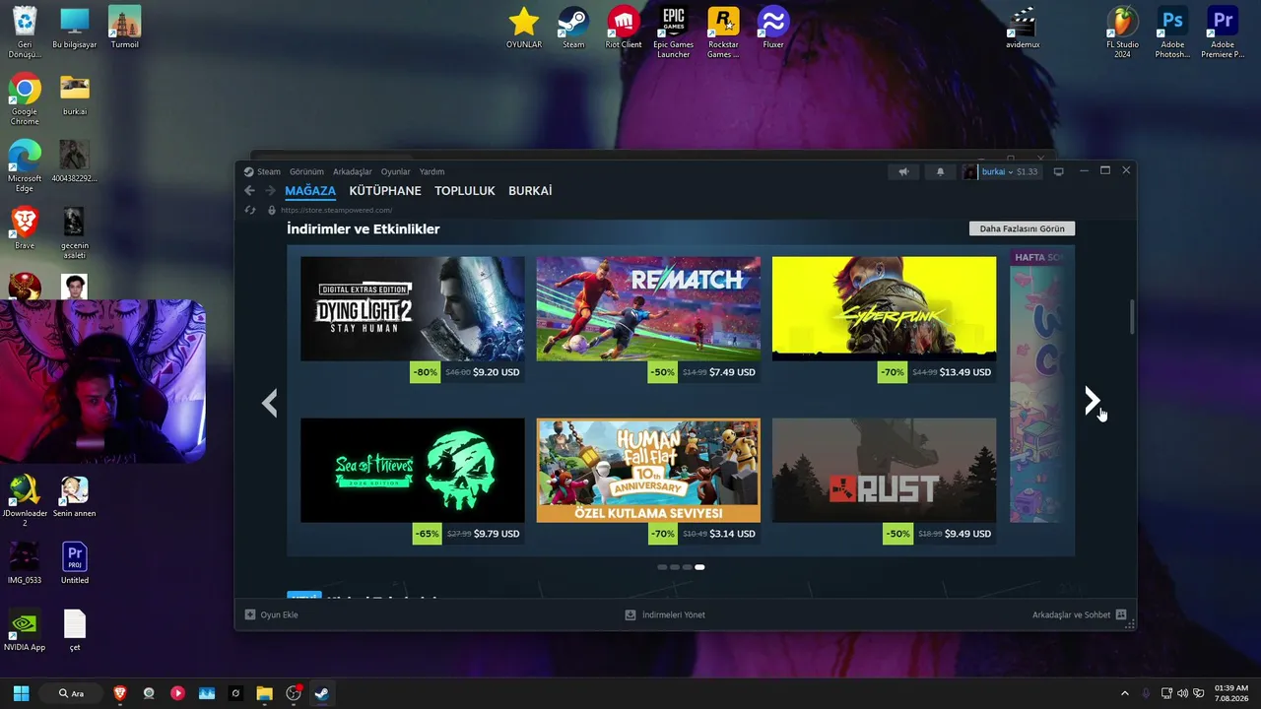Open the Yardım menu
This screenshot has height=709, width=1261.
coord(432,171)
